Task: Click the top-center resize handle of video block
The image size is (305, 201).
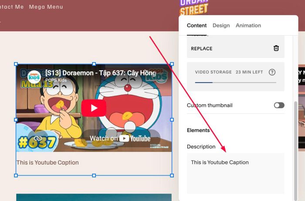Action: pos(94,64)
